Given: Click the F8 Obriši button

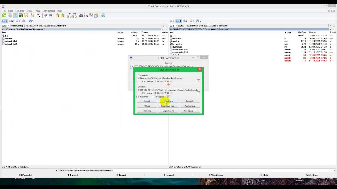Looking at the screenshot, I should click(264, 175).
